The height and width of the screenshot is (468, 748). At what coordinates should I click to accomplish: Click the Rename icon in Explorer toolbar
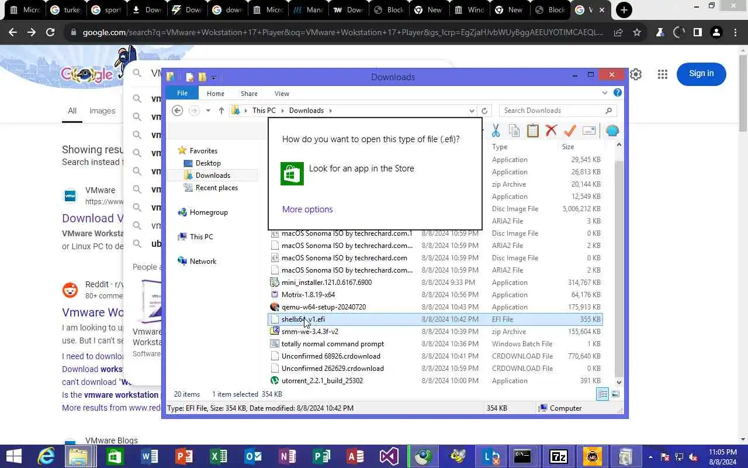pyautogui.click(x=589, y=130)
